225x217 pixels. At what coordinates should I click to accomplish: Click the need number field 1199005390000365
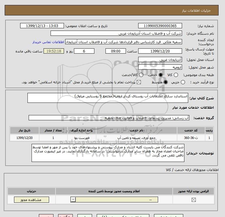point(160,26)
